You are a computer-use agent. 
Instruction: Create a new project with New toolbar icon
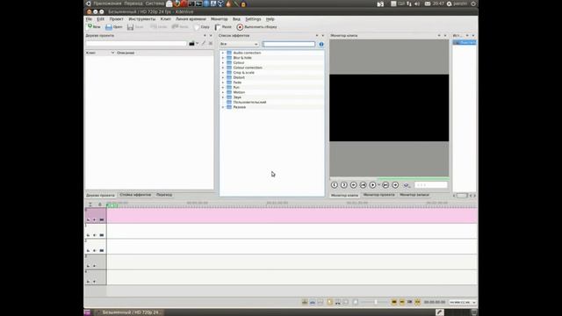[94, 27]
